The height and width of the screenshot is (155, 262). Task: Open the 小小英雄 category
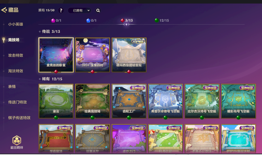16,24
